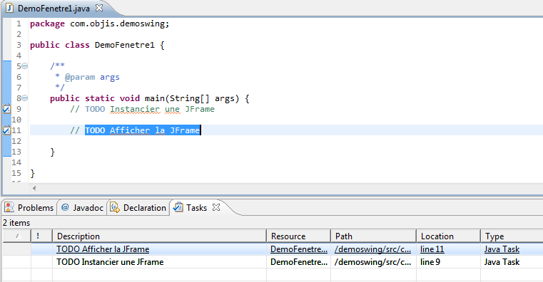Click Resource cell of Instancier une JFrame task
This screenshot has height=282, width=543.
coord(299,262)
